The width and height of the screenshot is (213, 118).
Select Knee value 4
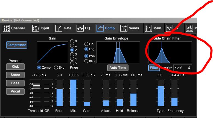[x=72, y=59]
